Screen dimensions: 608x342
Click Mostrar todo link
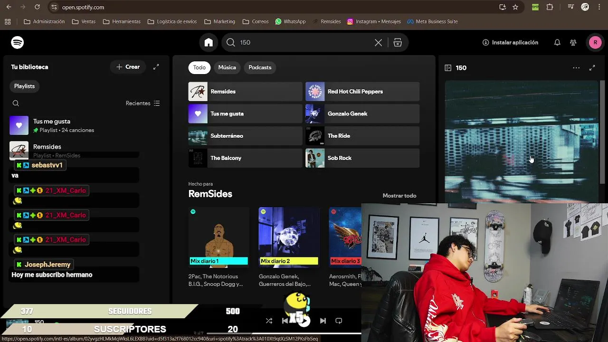click(399, 196)
